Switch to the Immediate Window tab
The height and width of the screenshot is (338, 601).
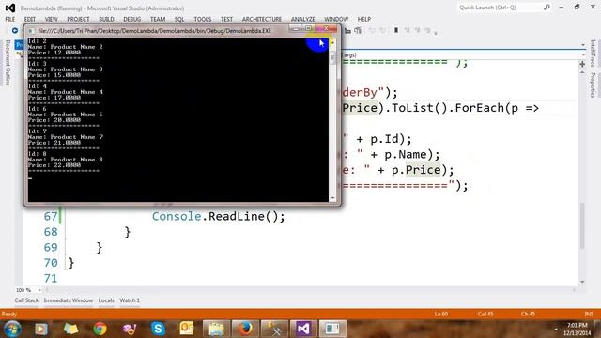(69, 300)
